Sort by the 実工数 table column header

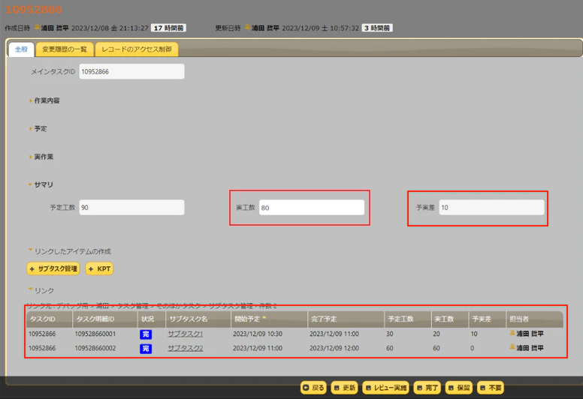coord(450,319)
